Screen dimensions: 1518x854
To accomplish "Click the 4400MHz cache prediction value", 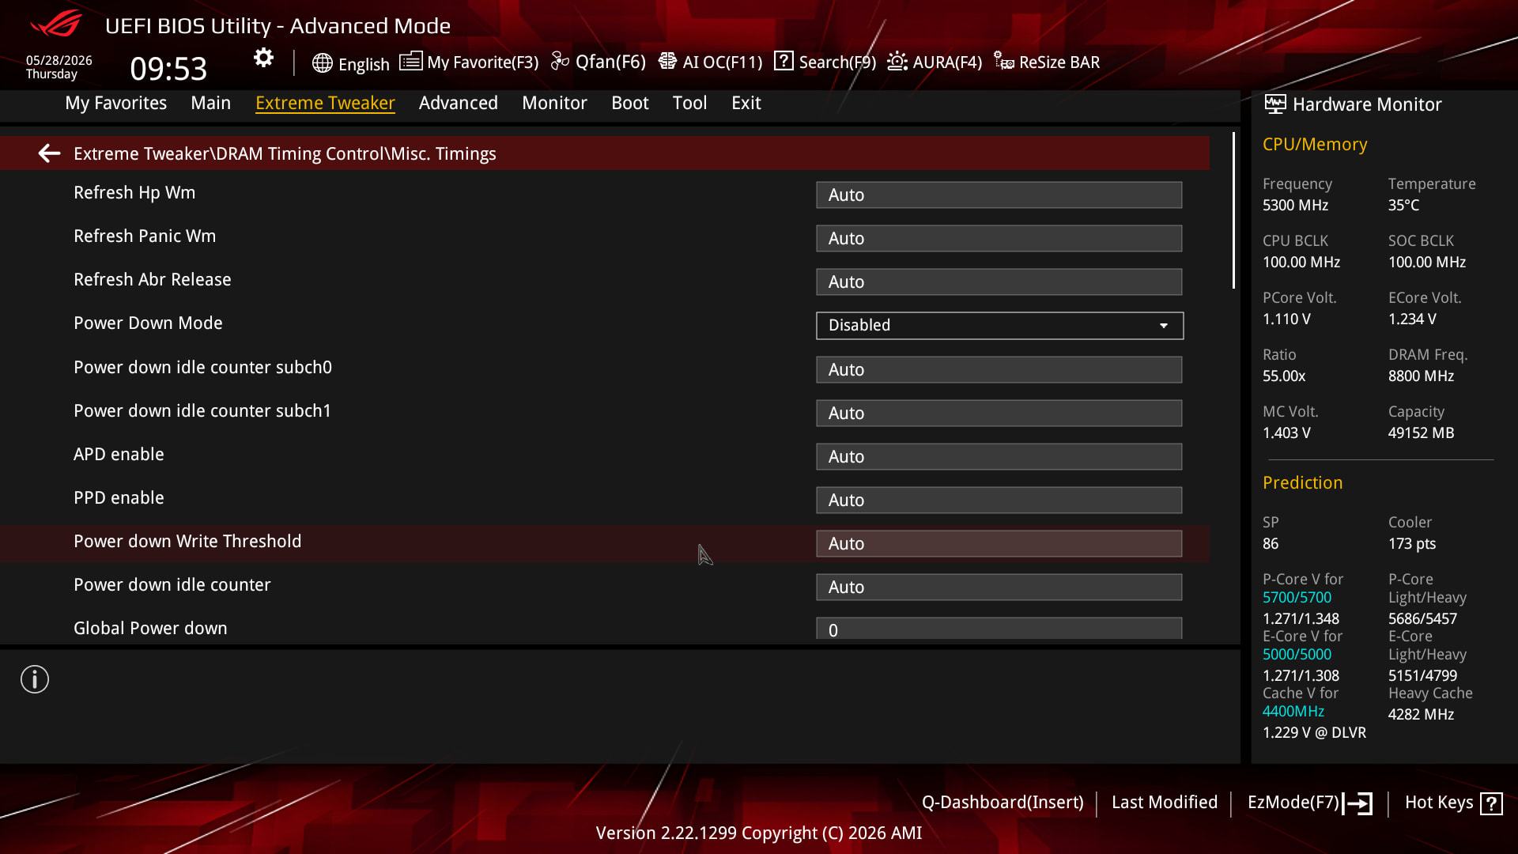I will coord(1293,712).
